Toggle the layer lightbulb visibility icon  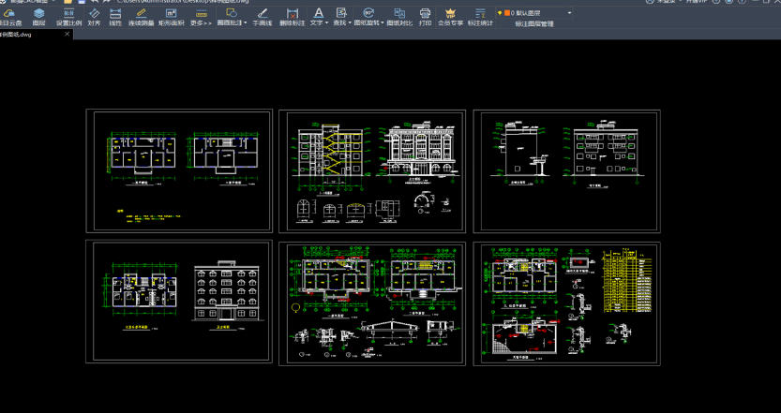click(499, 13)
